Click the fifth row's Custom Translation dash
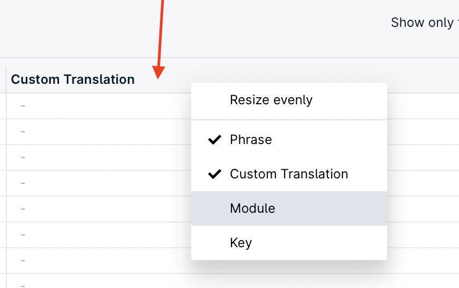The width and height of the screenshot is (459, 288). click(x=23, y=209)
